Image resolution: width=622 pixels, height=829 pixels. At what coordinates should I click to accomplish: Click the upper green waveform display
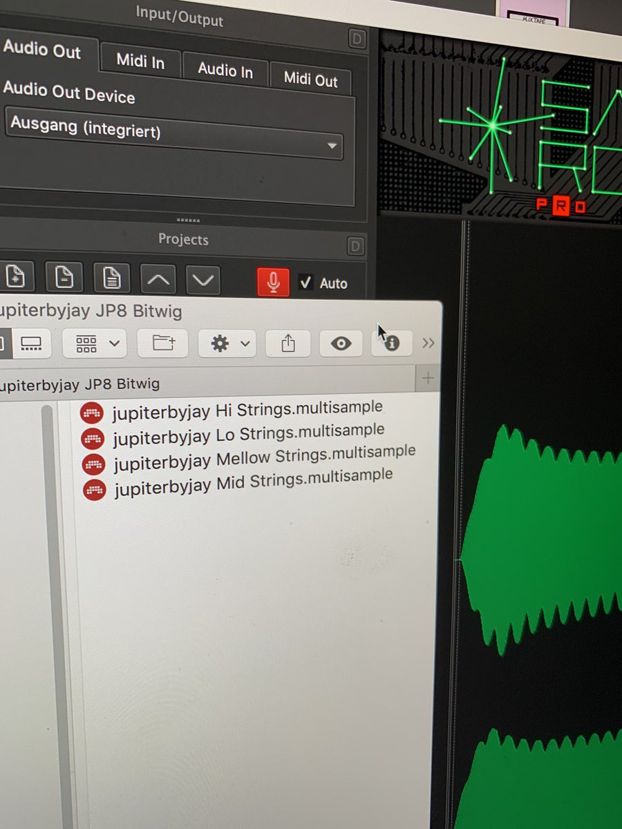click(x=543, y=539)
